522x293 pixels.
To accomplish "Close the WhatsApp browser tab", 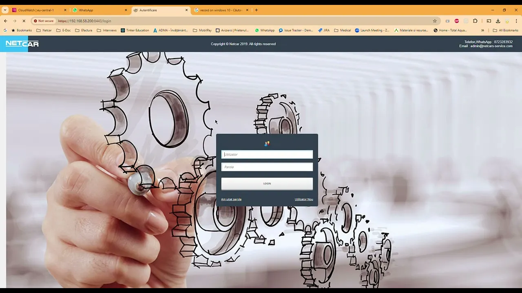I will pyautogui.click(x=126, y=10).
